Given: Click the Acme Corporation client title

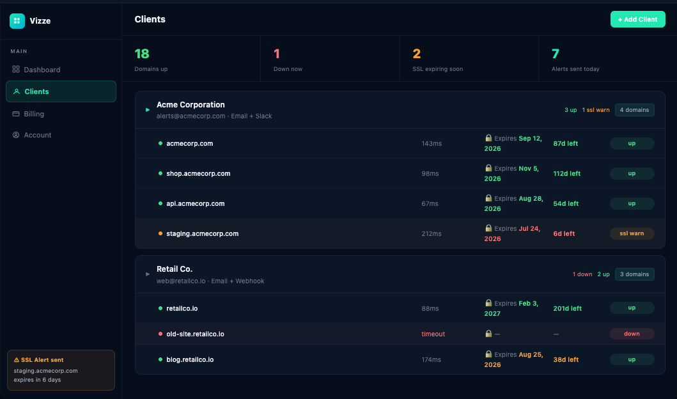Looking at the screenshot, I should point(191,104).
